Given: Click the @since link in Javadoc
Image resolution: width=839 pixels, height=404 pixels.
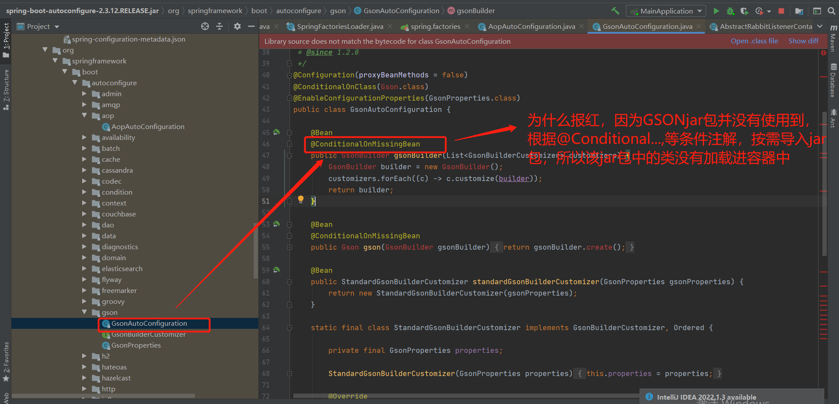Looking at the screenshot, I should tap(319, 52).
